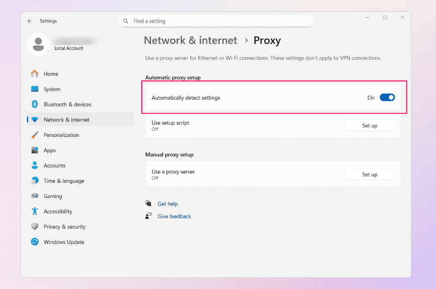Click the Find a setting search box
This screenshot has width=436, height=289.
[216, 21]
